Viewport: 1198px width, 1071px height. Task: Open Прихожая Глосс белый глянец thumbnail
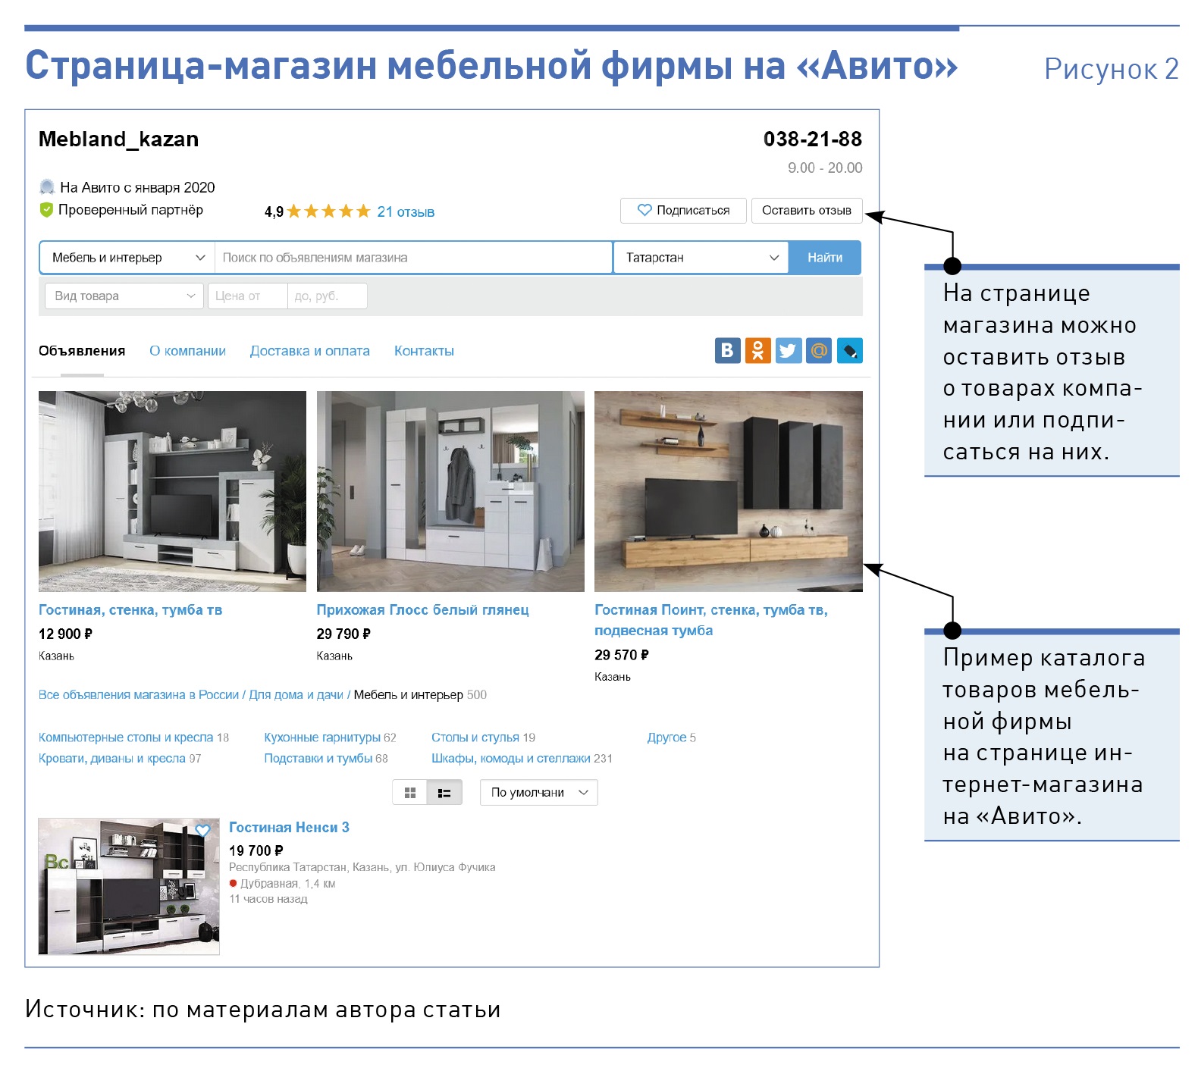[x=450, y=491]
